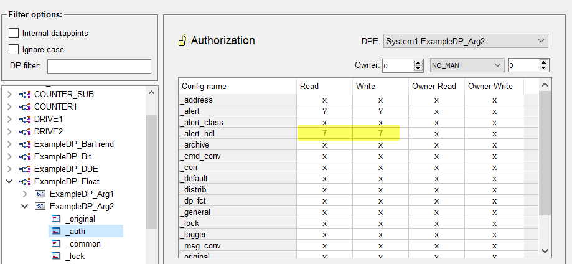
Task: Click the _lock config icon in tree
Action: coord(55,256)
